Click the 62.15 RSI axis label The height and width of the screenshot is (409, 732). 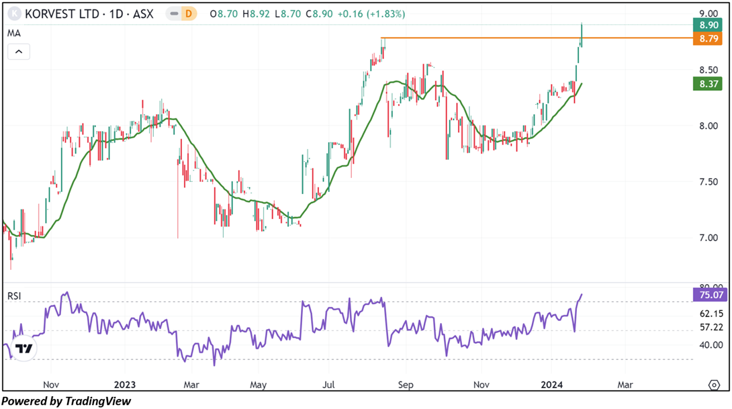711,314
